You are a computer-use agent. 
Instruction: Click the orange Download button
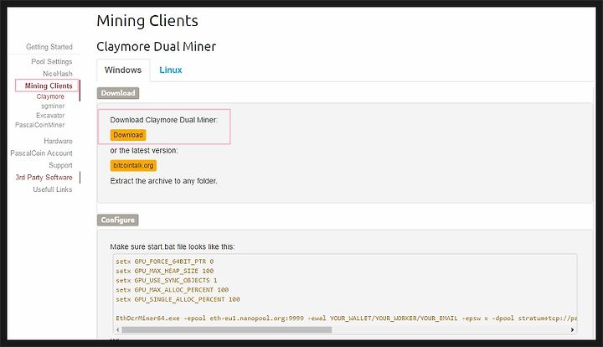(x=128, y=135)
